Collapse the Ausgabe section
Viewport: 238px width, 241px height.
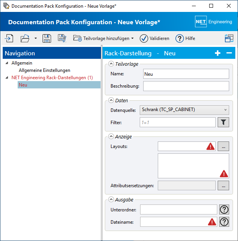pos(111,199)
